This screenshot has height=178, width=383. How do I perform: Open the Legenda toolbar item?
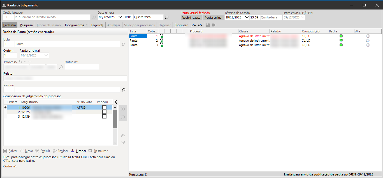[x=97, y=25]
